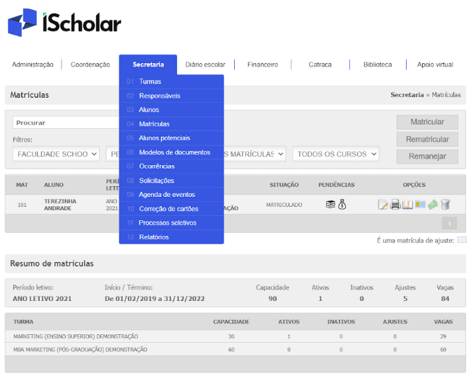The image size is (471, 376).
Task: Click the MBA Marketing (Pós-Graduação) Demonstração row
Action: point(235,350)
